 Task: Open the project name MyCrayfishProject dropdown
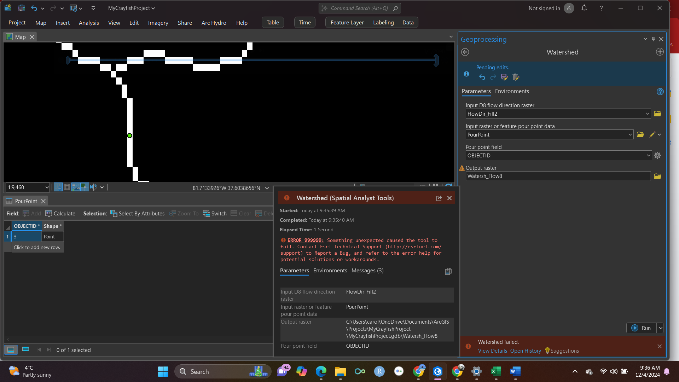point(132,8)
